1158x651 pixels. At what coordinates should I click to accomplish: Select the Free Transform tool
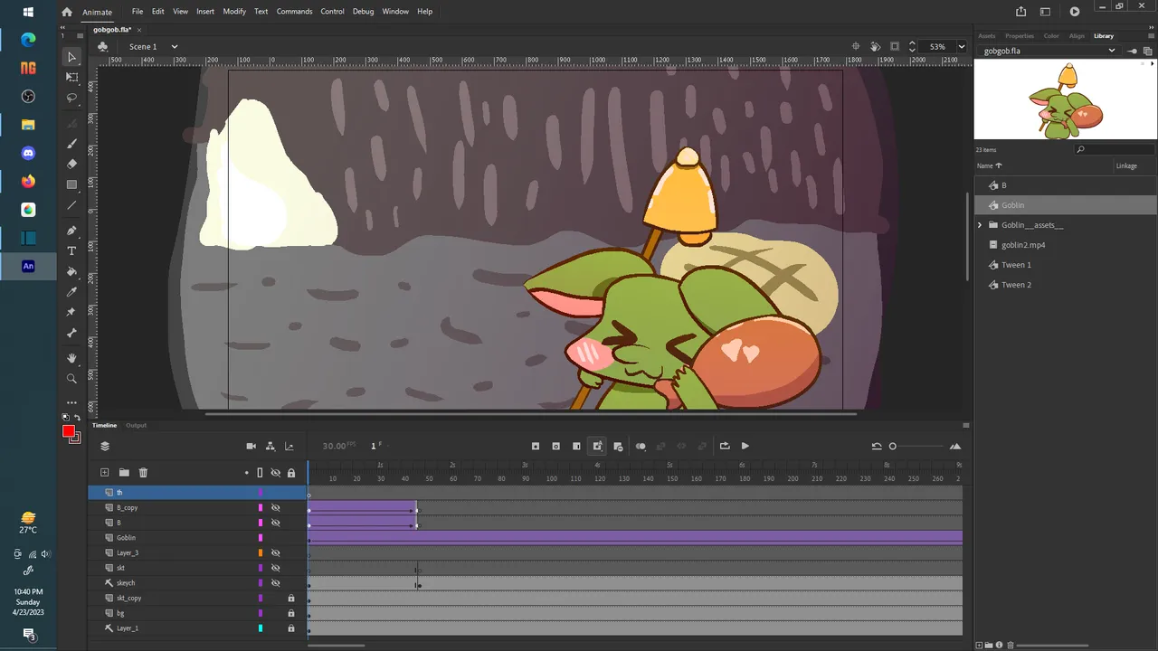click(72, 78)
